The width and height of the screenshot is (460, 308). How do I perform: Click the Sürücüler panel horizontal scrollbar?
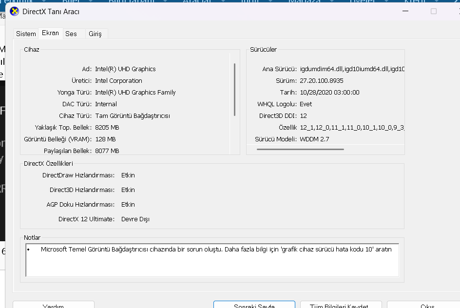(x=300, y=149)
